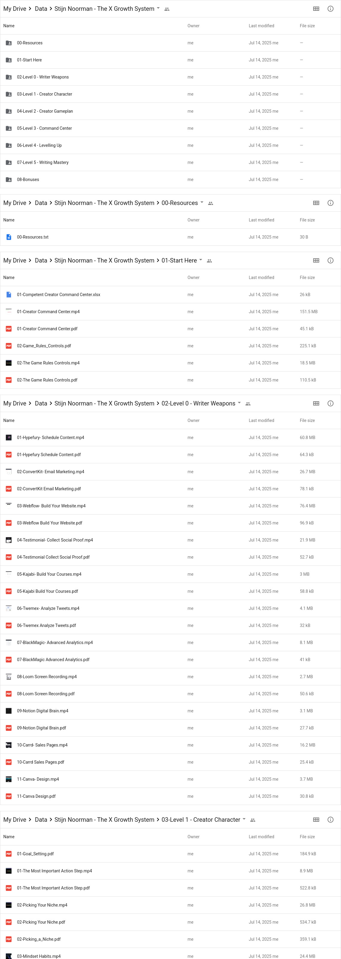Click the document icon of 00-Resources.txt

[9, 237]
